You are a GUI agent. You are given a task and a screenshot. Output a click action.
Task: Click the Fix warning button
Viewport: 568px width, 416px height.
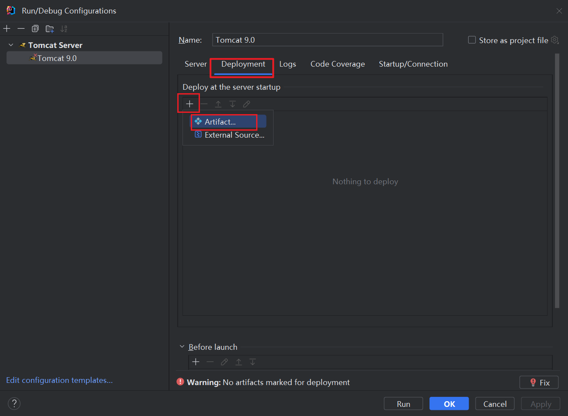click(x=539, y=382)
